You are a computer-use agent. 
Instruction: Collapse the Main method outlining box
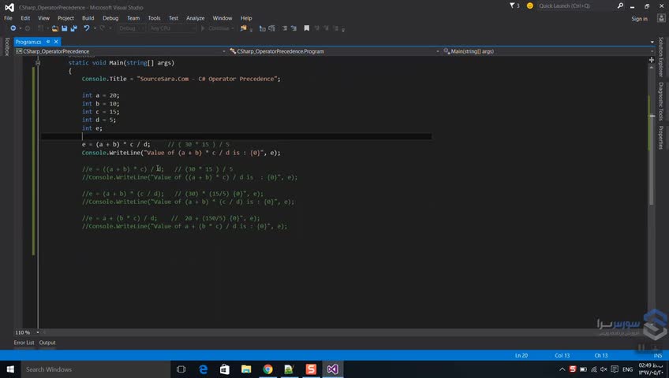pyautogui.click(x=38, y=62)
